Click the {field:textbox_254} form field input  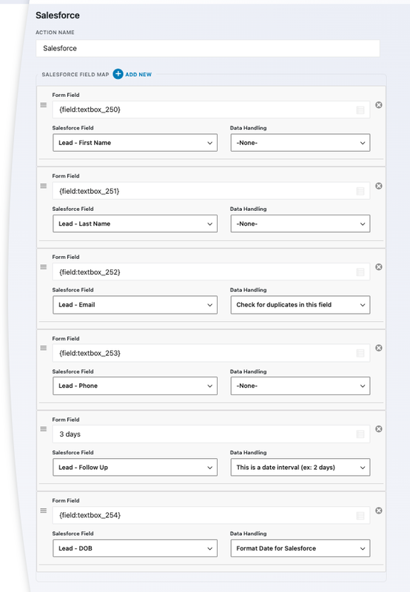pyautogui.click(x=211, y=515)
